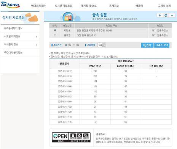The image size is (177, 149).
Task: Click the 백령도 station address cell
Action: [112, 30]
